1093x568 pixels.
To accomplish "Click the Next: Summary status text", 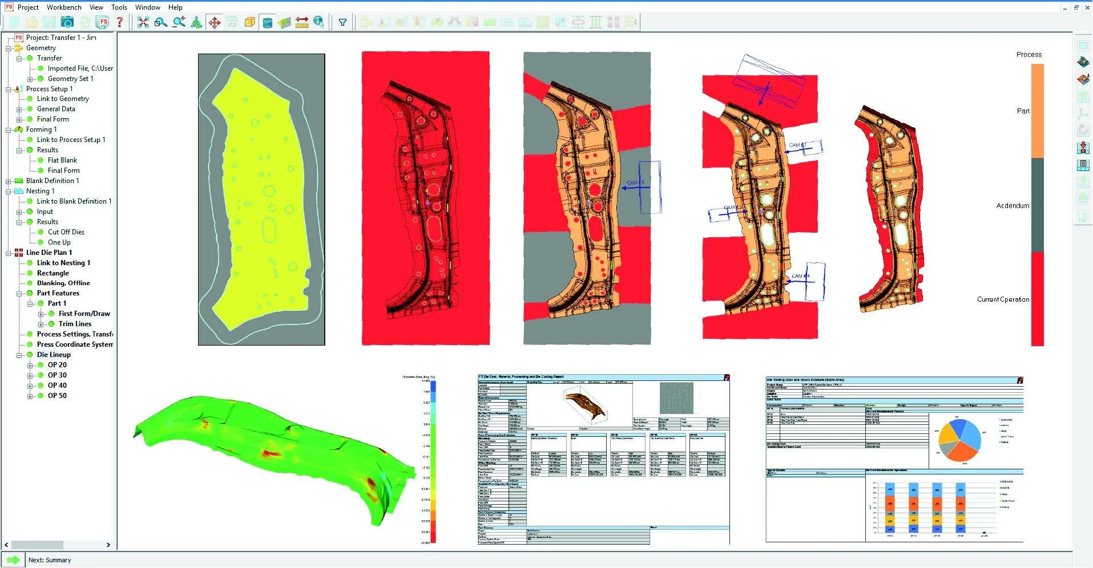I will click(x=50, y=560).
